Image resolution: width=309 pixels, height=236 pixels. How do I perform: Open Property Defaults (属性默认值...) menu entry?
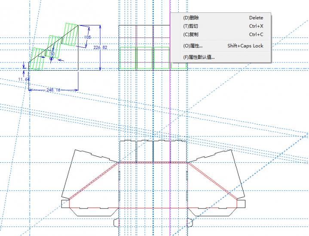point(199,57)
